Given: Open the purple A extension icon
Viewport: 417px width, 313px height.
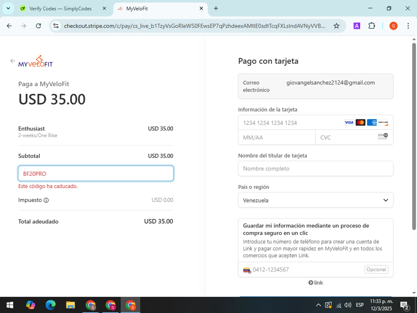Looking at the screenshot, I should coord(357,26).
